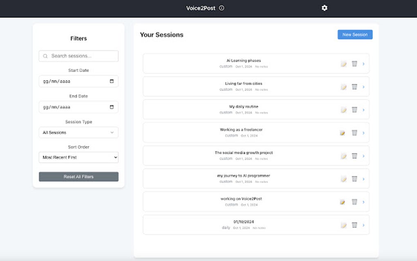This screenshot has width=417, height=261.
Task: Expand the Session Type dropdown
Action: click(x=78, y=133)
